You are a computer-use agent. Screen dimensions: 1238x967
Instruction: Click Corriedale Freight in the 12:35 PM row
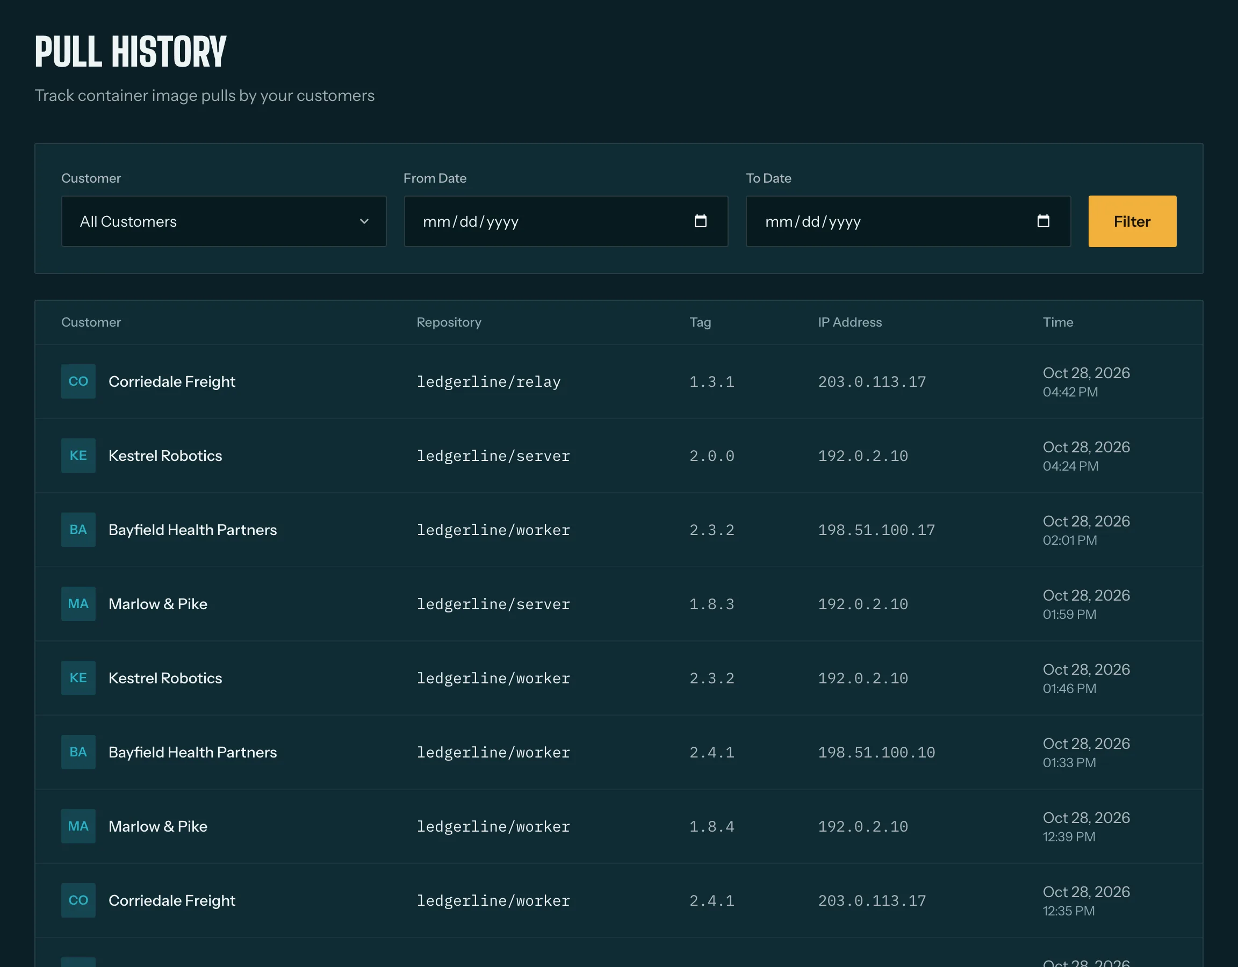pyautogui.click(x=172, y=901)
